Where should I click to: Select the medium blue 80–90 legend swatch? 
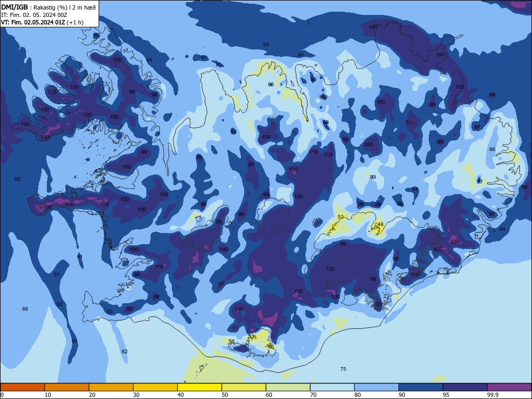pyautogui.click(x=377, y=387)
